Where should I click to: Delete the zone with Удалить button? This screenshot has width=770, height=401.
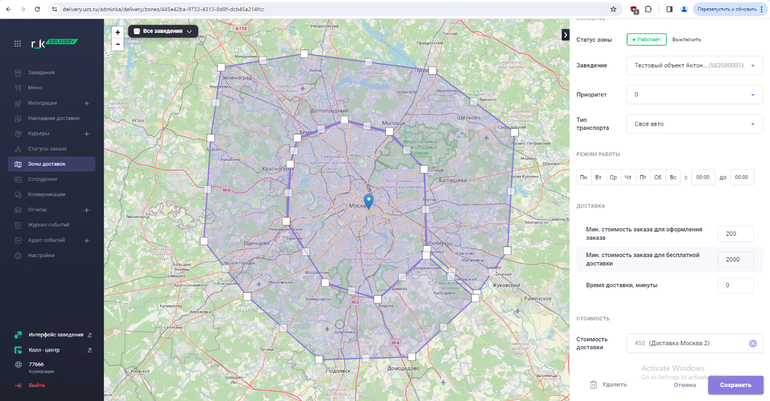(608, 384)
